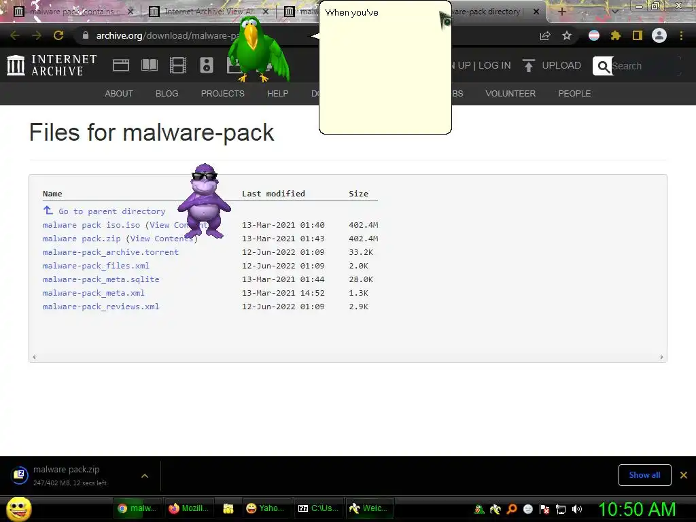Click the security flag tray icon

(544, 509)
